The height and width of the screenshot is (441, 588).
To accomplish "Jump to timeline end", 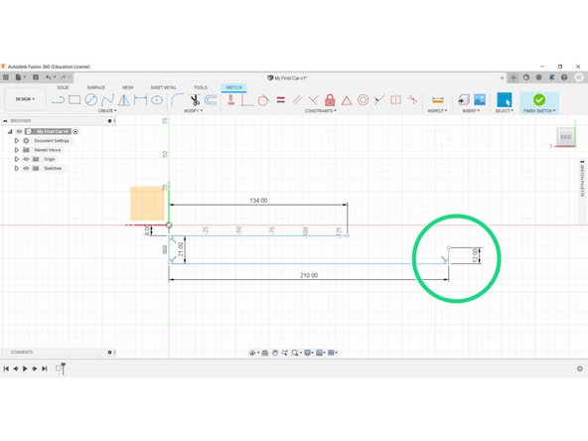I will click(45, 368).
